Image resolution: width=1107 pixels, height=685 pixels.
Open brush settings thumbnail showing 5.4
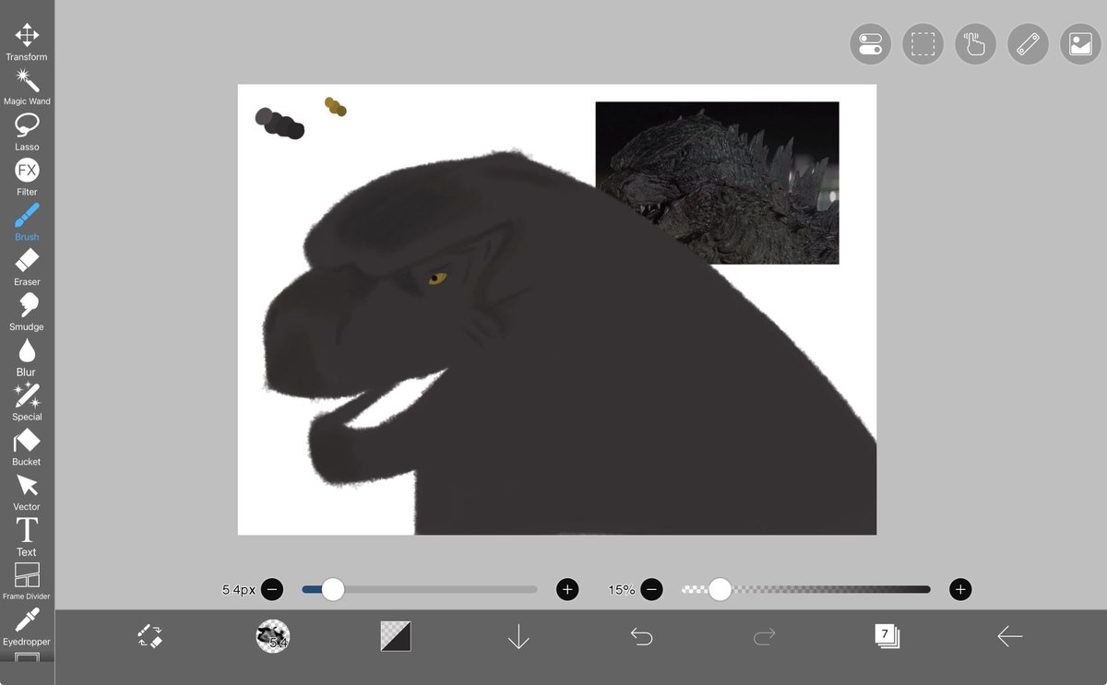(272, 636)
